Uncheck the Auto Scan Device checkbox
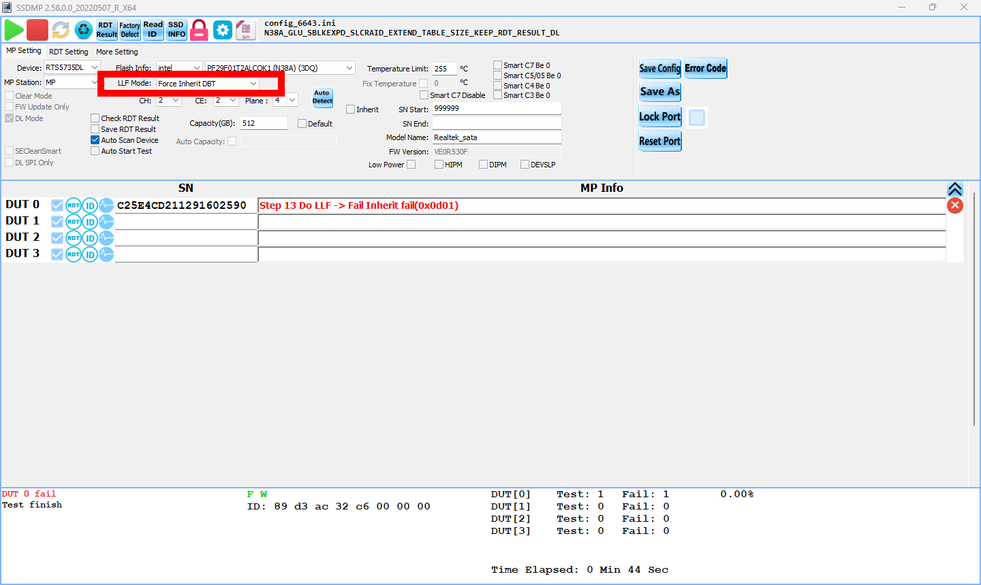981x585 pixels. pos(95,140)
